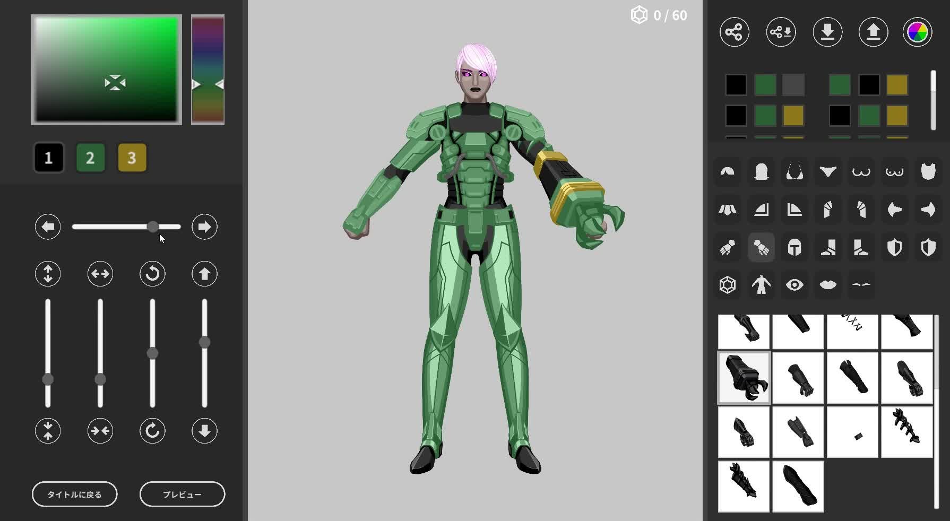Viewport: 950px width, 521px height.
Task: Click the upload arrow icon
Action: click(x=873, y=32)
